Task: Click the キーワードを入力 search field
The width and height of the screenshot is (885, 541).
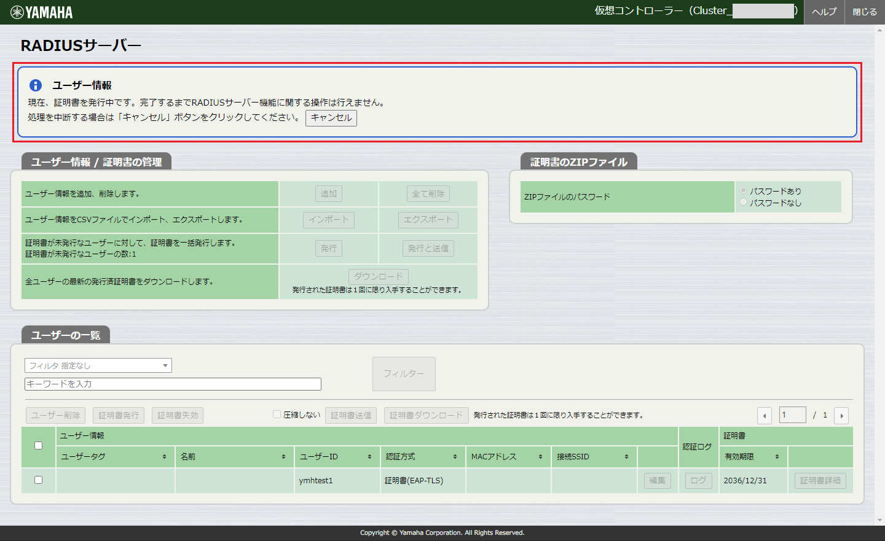Action: click(172, 384)
